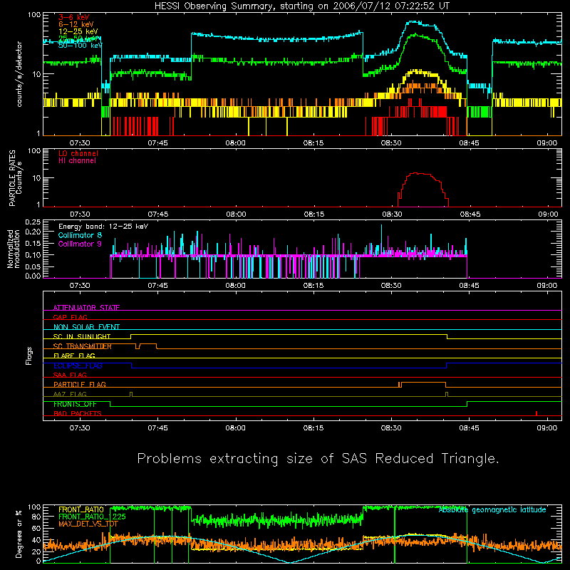Click the 'PARTICLE_FLAG' label
The height and width of the screenshot is (570, 570).
pyautogui.click(x=80, y=385)
